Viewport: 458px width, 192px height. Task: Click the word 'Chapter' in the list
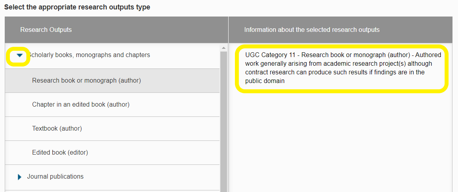pyautogui.click(x=42, y=105)
